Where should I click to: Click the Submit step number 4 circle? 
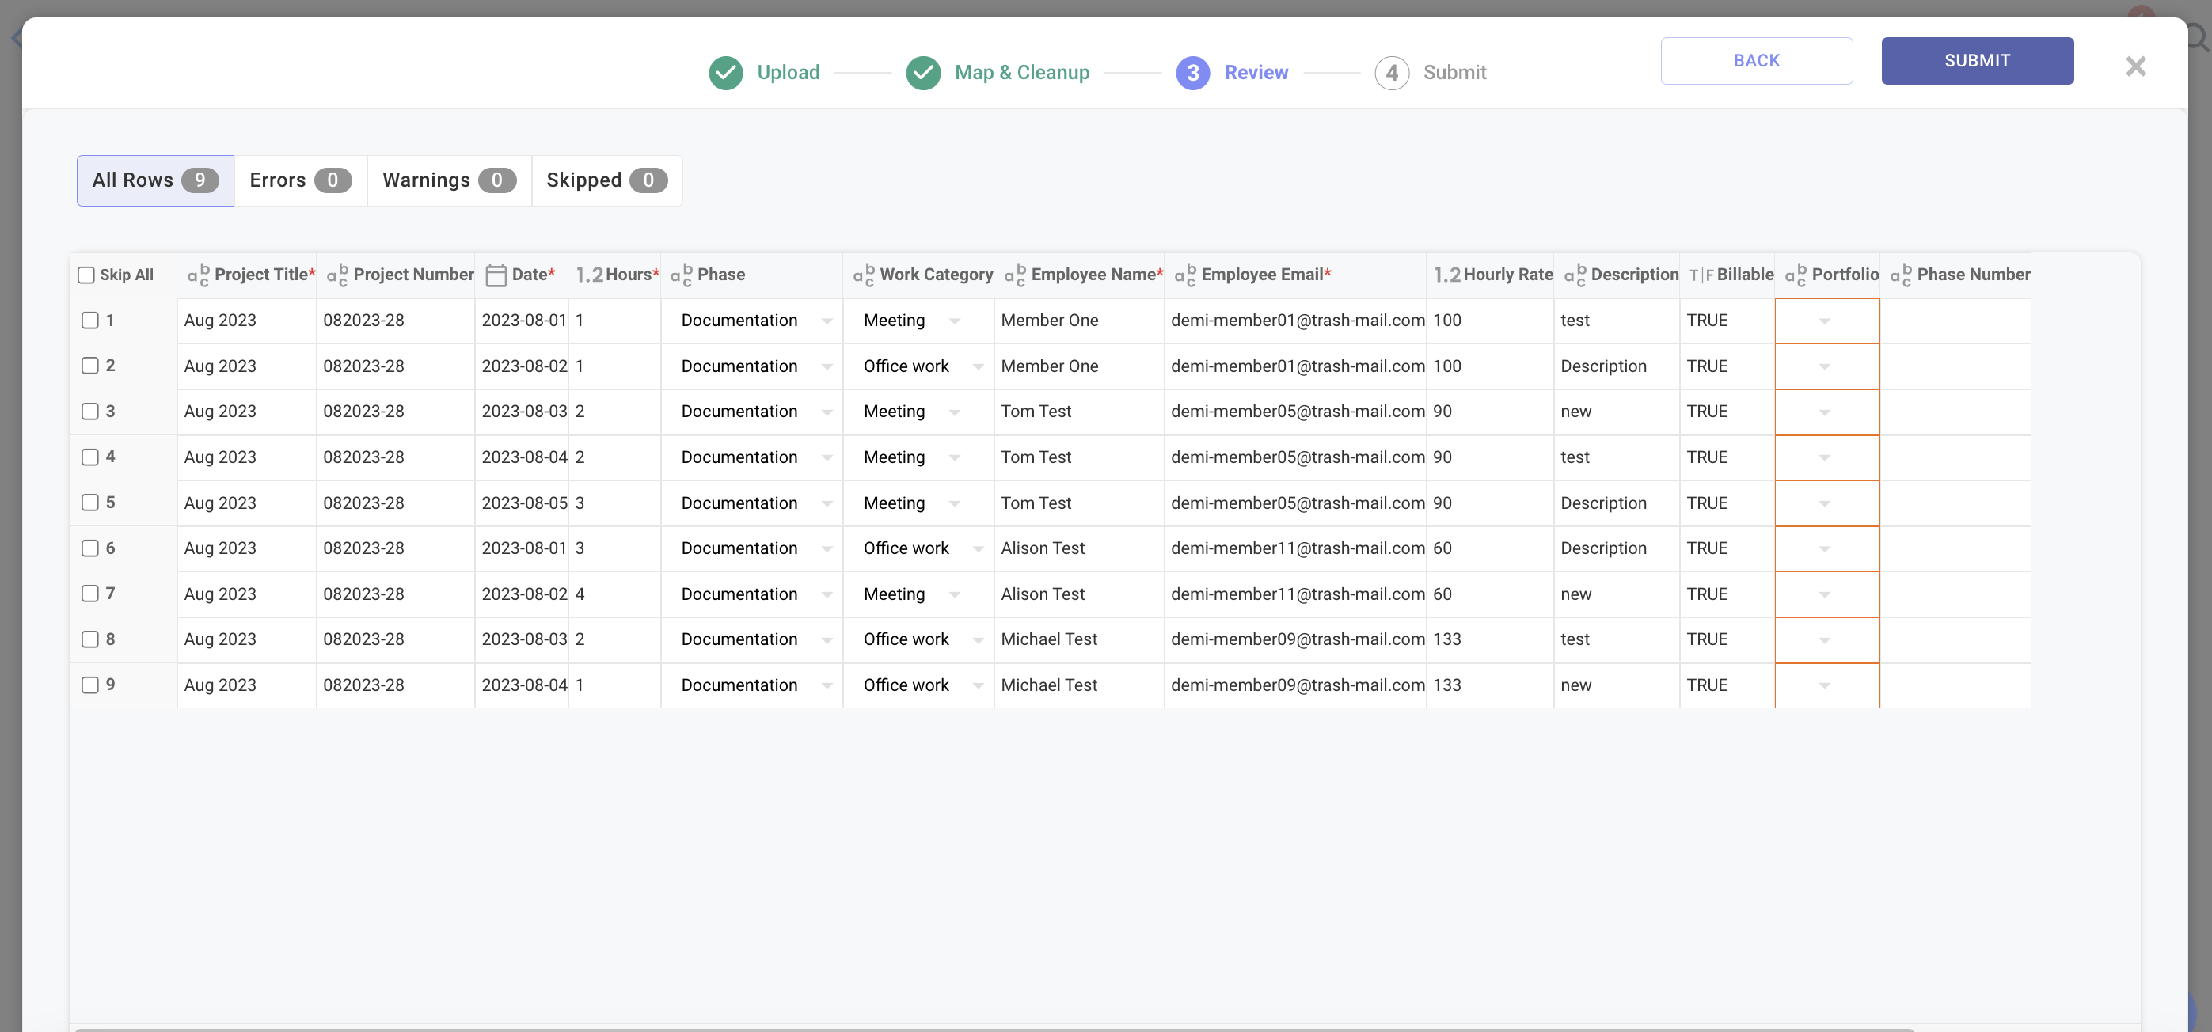coord(1391,73)
